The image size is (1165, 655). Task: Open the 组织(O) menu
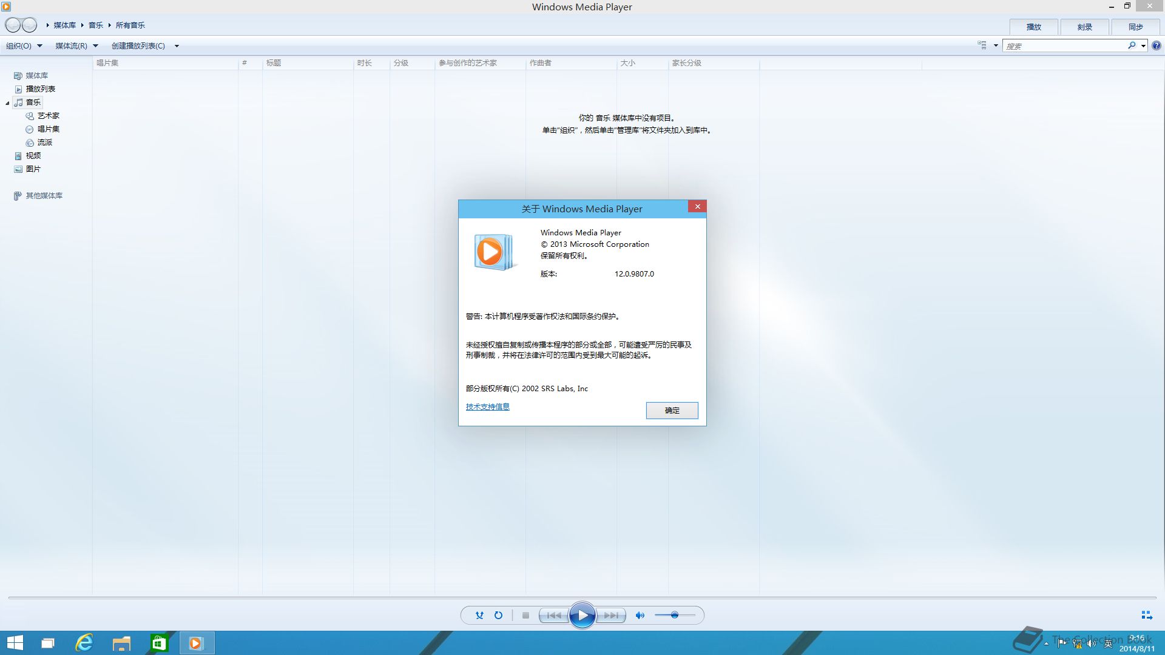point(24,45)
